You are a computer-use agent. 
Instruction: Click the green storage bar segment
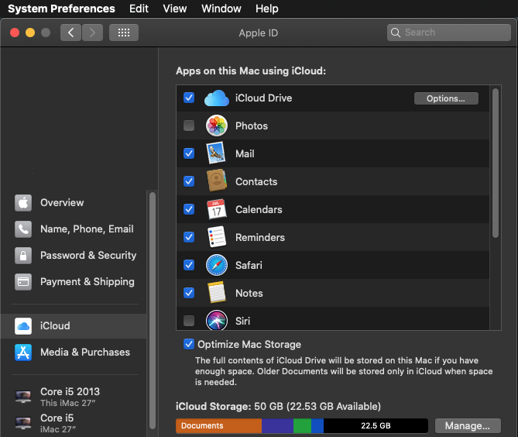(x=302, y=425)
